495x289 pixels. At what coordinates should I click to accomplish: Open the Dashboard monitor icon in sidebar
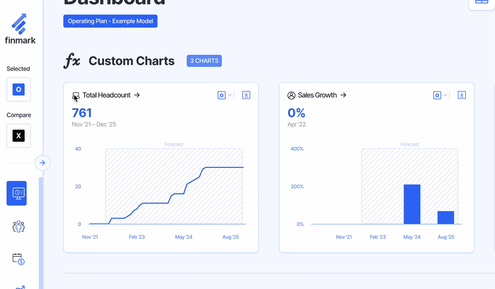[17, 193]
